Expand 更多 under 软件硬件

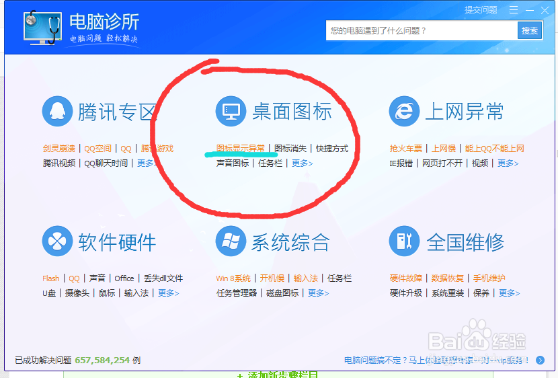click(168, 293)
